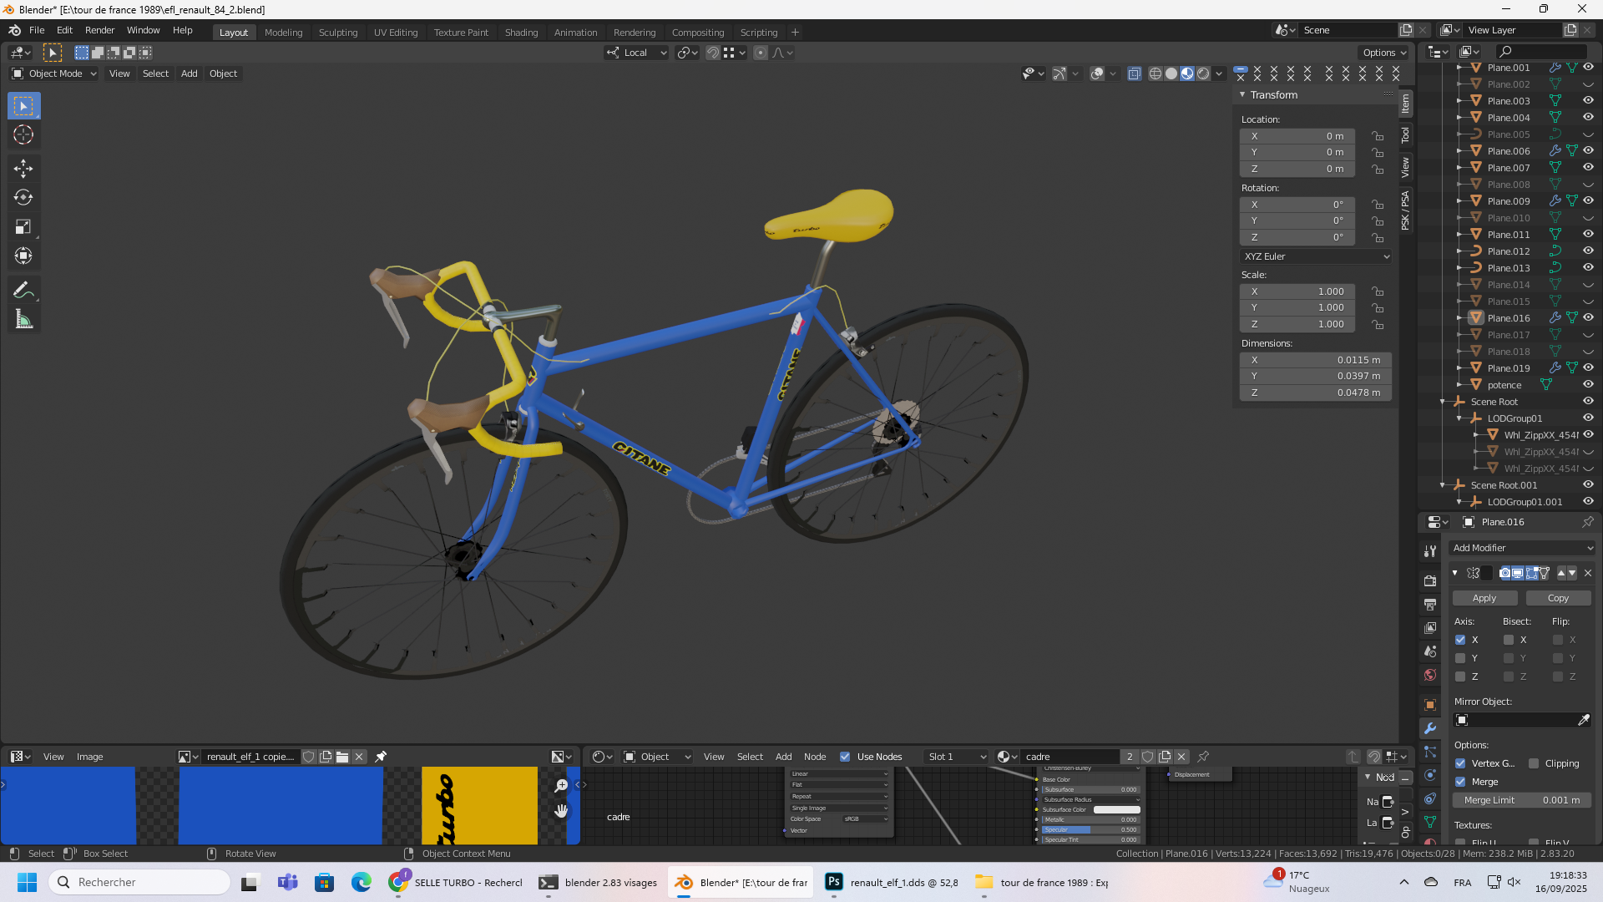Hide Plane.016 with its eye icon
Viewport: 1603px width, 902px height.
(x=1588, y=318)
